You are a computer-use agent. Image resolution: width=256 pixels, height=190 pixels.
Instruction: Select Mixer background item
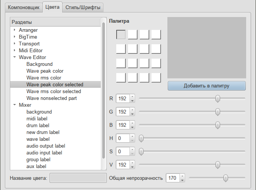click(39, 112)
